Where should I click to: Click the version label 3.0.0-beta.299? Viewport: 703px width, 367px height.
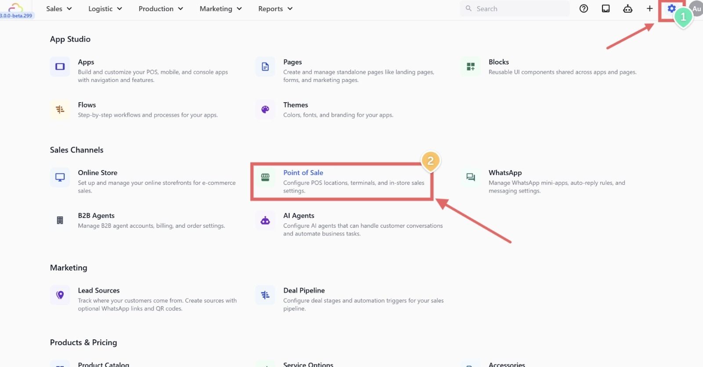[x=16, y=16]
